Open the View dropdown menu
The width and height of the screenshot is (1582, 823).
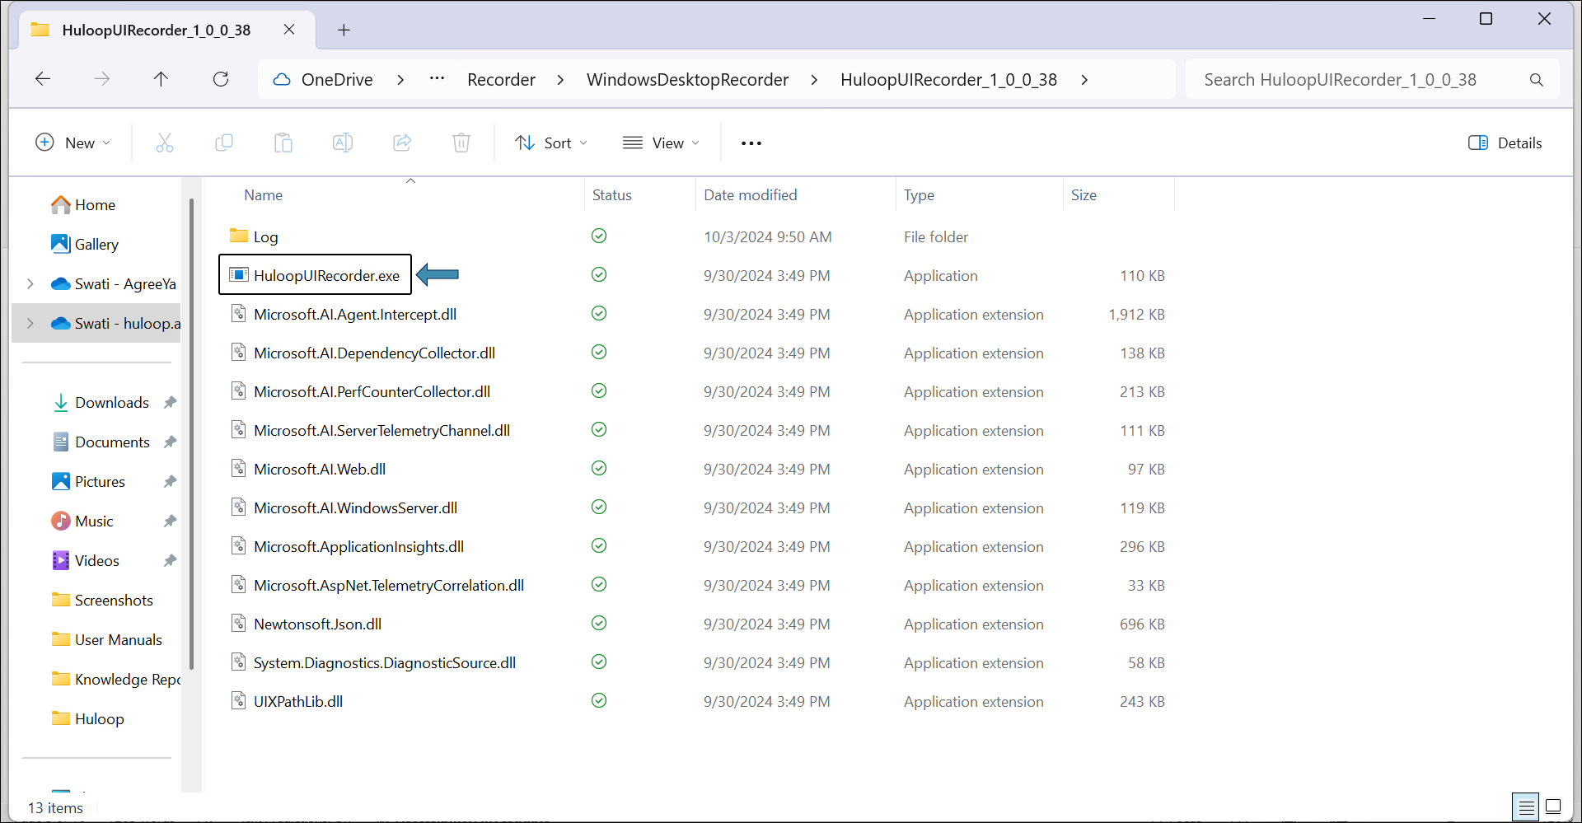(661, 143)
